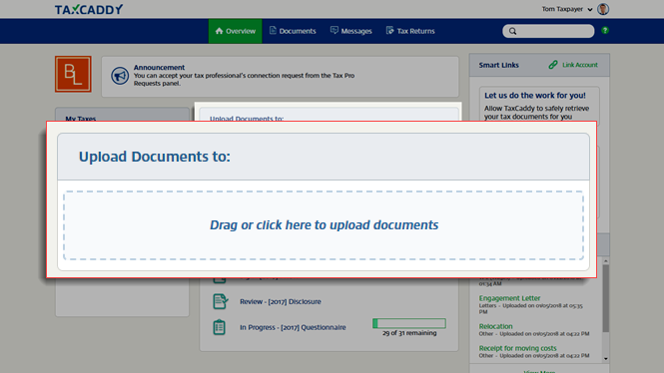Click the Link Account link
This screenshot has width=664, height=373.
(580, 65)
